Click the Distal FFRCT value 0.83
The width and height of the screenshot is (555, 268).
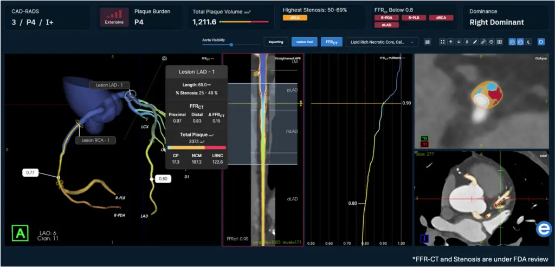(197, 121)
